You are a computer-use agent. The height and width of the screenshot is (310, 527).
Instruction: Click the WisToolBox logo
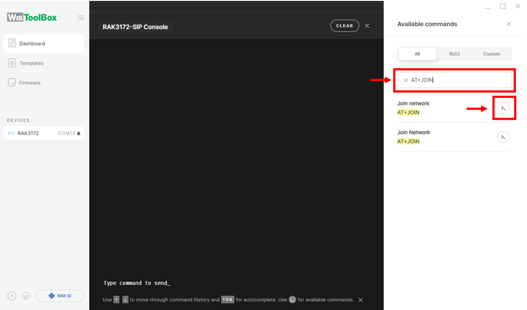click(32, 17)
